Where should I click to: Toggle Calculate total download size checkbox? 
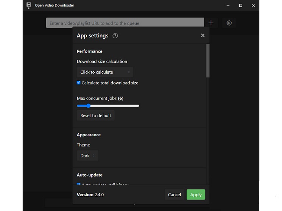79,83
